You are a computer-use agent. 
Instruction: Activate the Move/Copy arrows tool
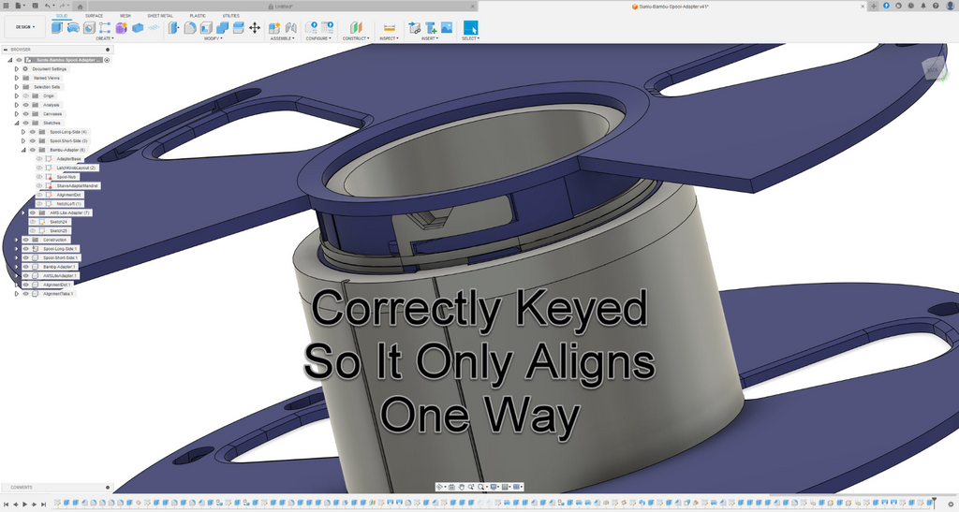pos(255,27)
